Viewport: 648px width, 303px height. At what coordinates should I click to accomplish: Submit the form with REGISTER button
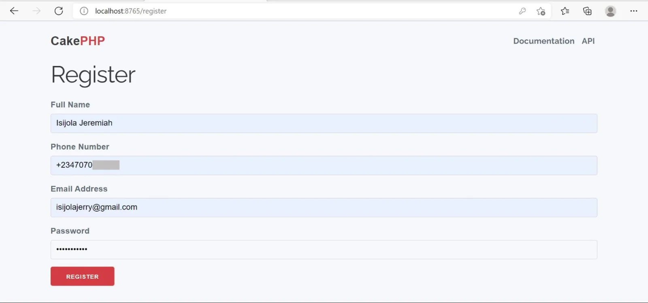point(82,276)
